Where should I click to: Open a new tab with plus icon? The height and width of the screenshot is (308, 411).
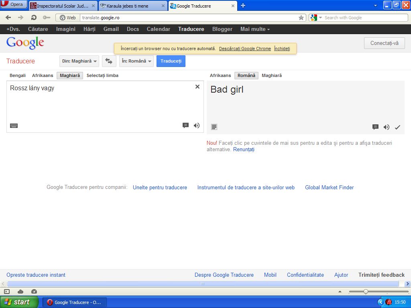click(243, 6)
